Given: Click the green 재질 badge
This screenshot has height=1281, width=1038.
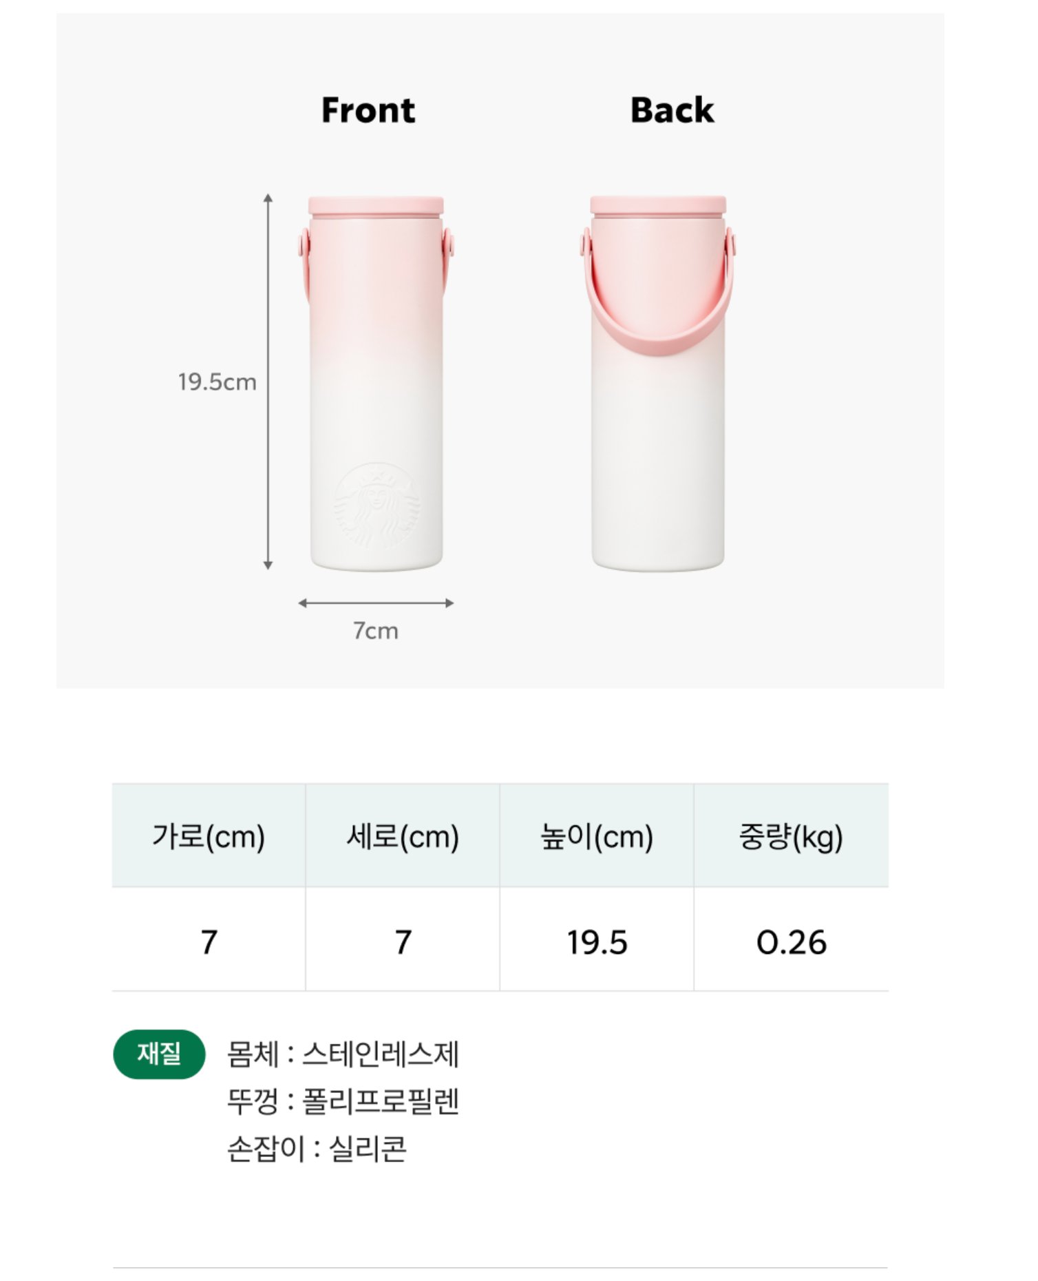Looking at the screenshot, I should click(159, 1054).
